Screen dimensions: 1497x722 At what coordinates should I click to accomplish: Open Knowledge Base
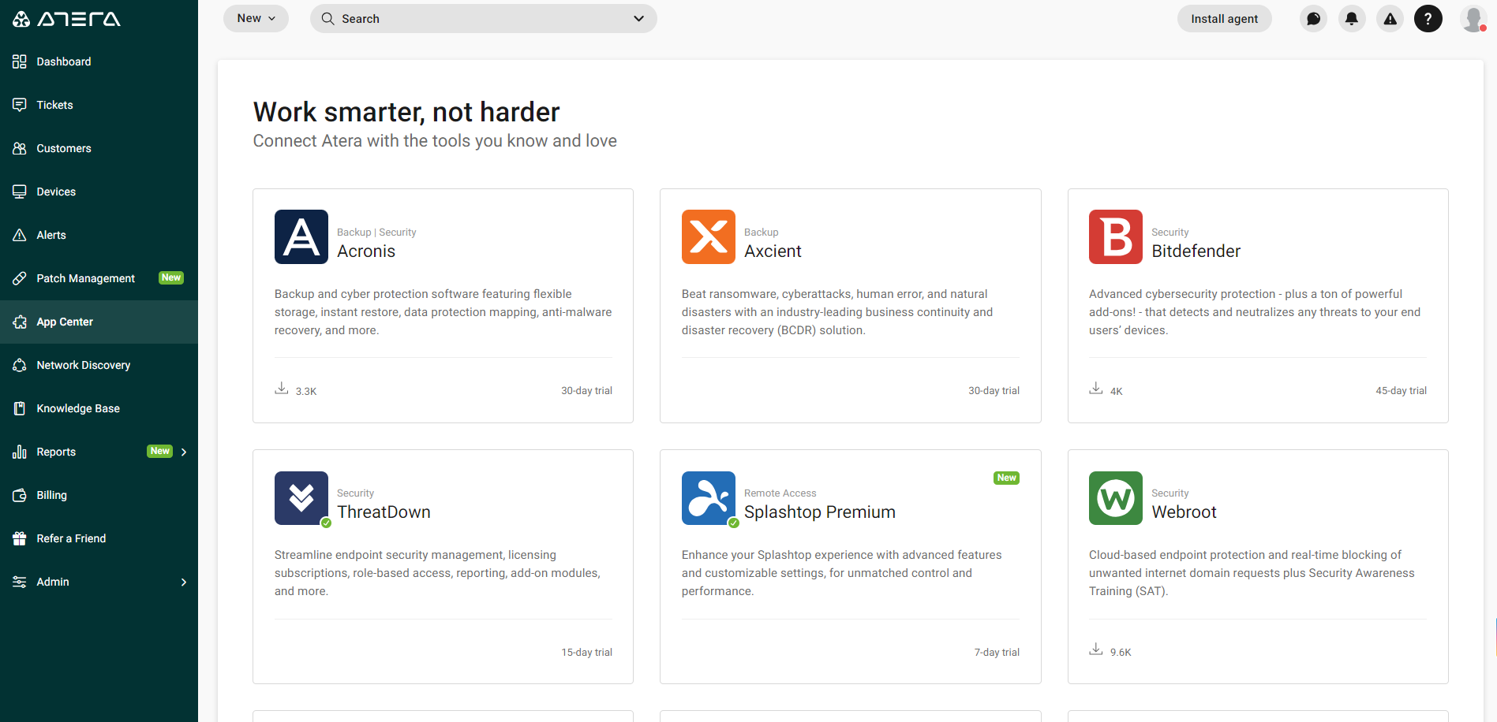[x=99, y=408]
